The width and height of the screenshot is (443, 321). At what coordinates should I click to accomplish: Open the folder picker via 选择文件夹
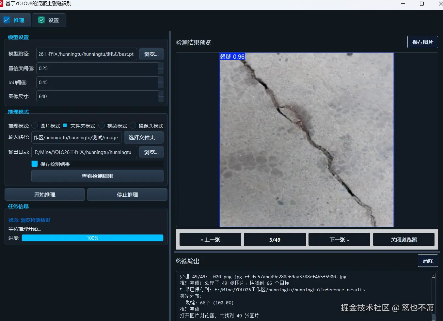click(x=143, y=137)
